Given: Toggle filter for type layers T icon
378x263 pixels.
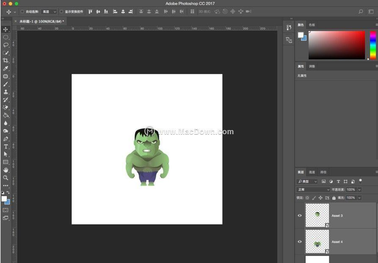Looking at the screenshot, I should 338,182.
